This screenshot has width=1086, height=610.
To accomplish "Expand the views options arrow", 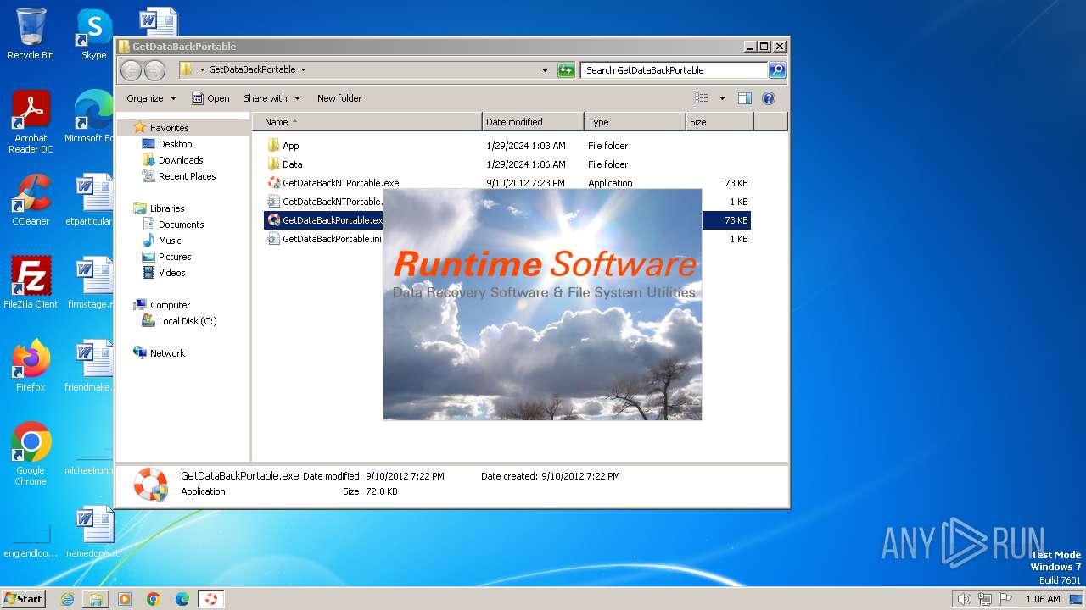I will (722, 98).
